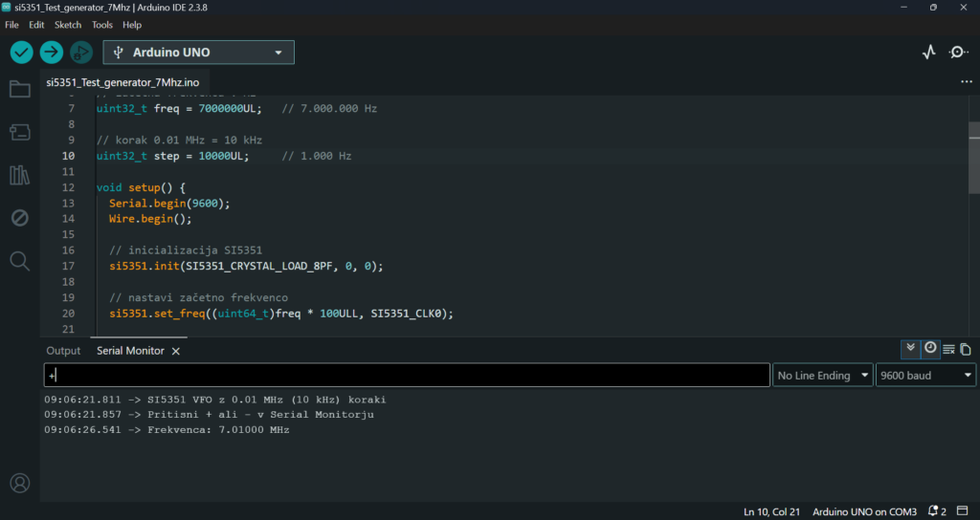
Task: Start debugging with the debug icon
Action: tap(81, 53)
